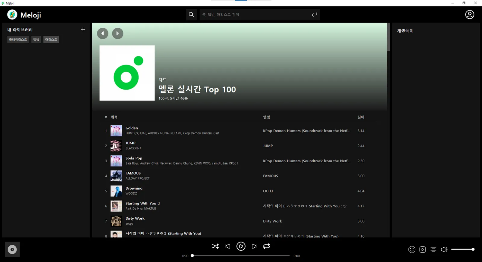The height and width of the screenshot is (262, 482).
Task: Start playback with the play button
Action: click(241, 247)
